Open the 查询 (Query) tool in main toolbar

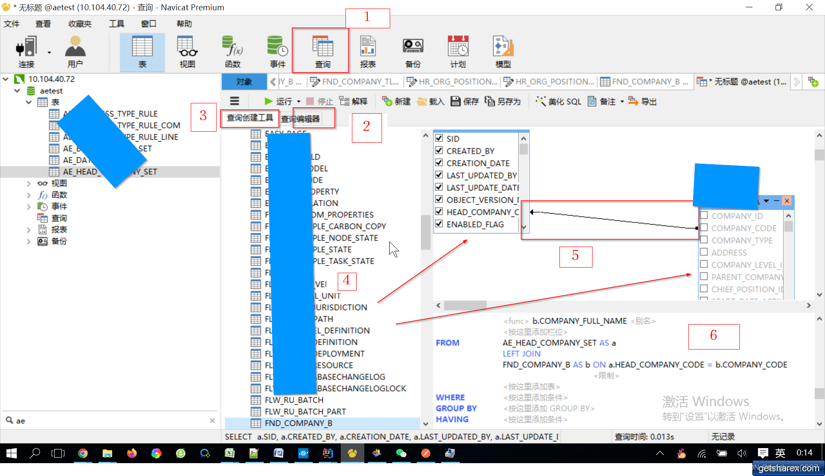322,51
